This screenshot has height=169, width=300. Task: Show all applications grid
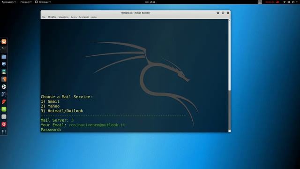[4, 132]
